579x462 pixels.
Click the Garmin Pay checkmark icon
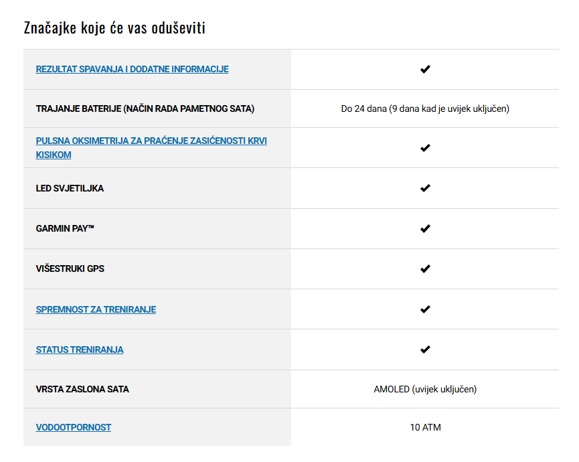coord(425,228)
